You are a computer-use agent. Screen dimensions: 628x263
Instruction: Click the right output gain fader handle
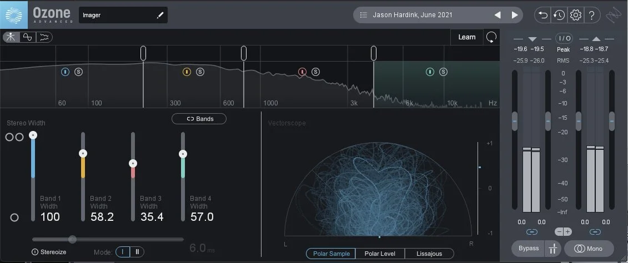[x=611, y=121]
